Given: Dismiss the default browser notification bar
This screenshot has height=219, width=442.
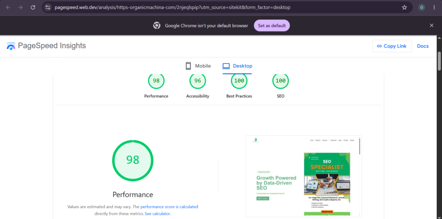Looking at the screenshot, I should point(432,25).
